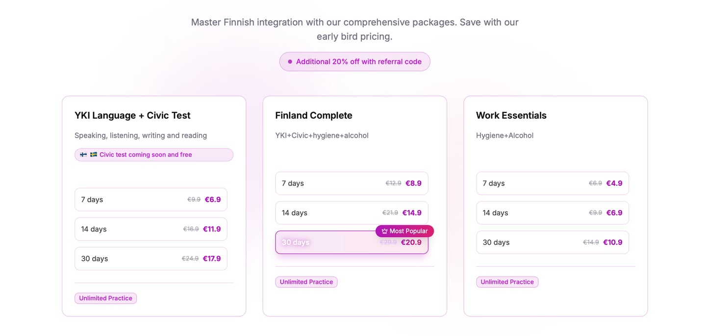Select Work Essentials 30 days plan
This screenshot has width=706, height=336.
click(552, 242)
